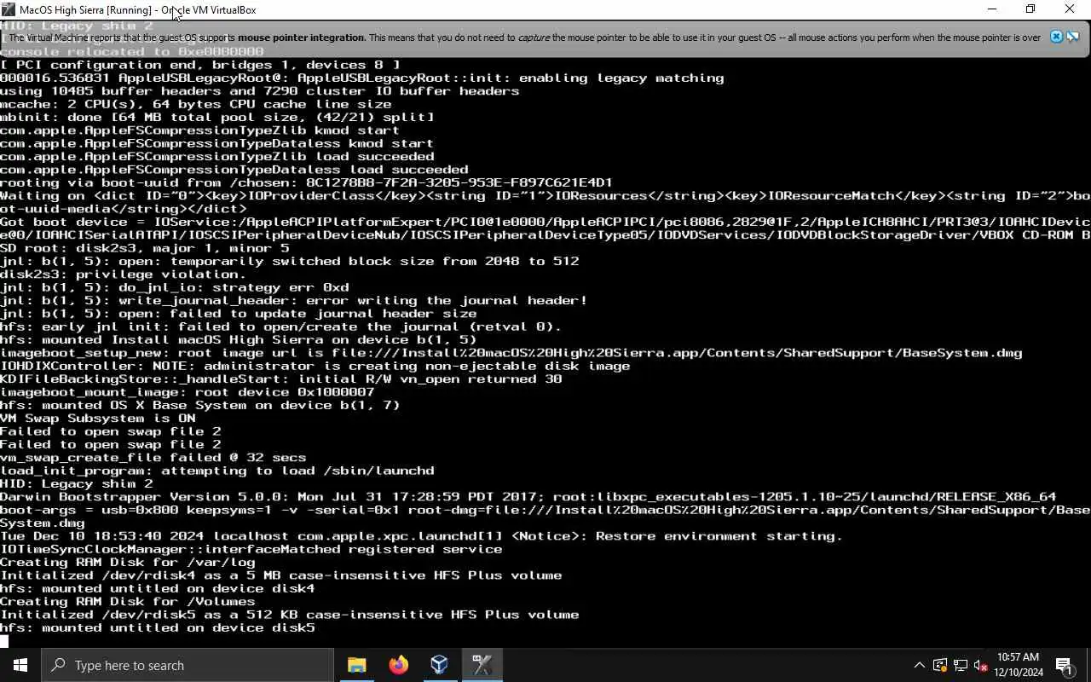Click the 'rooting via boot-uuid' line

(306, 182)
